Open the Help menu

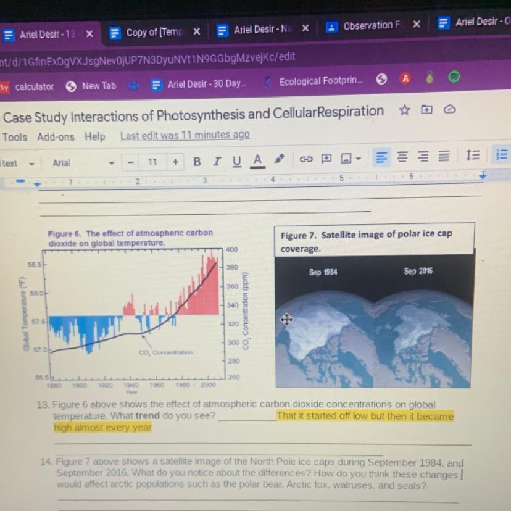95,136
